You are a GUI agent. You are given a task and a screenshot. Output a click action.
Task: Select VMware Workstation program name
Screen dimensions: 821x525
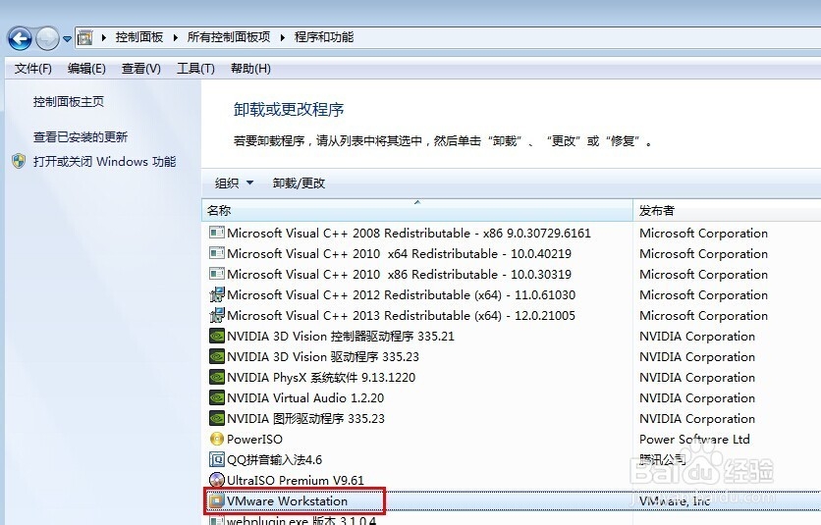click(x=287, y=500)
